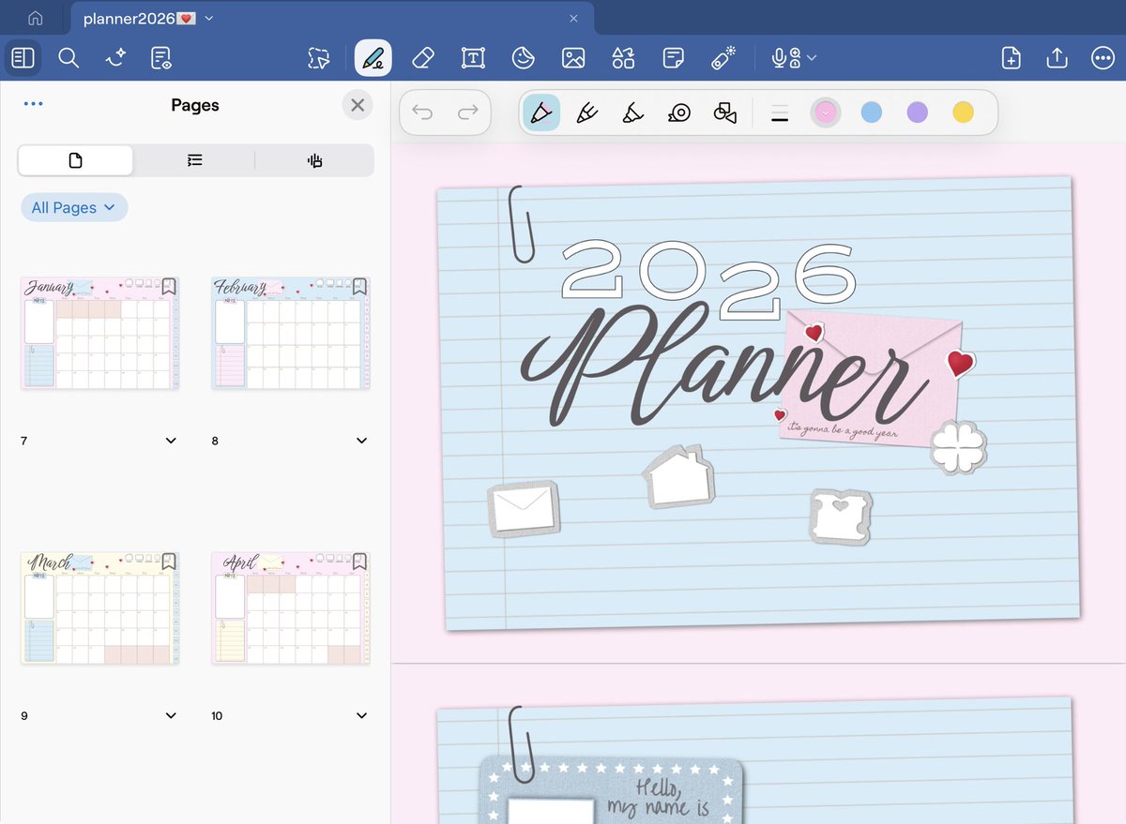
Task: Tap the clover sticker on cover
Action: pyautogui.click(x=959, y=447)
